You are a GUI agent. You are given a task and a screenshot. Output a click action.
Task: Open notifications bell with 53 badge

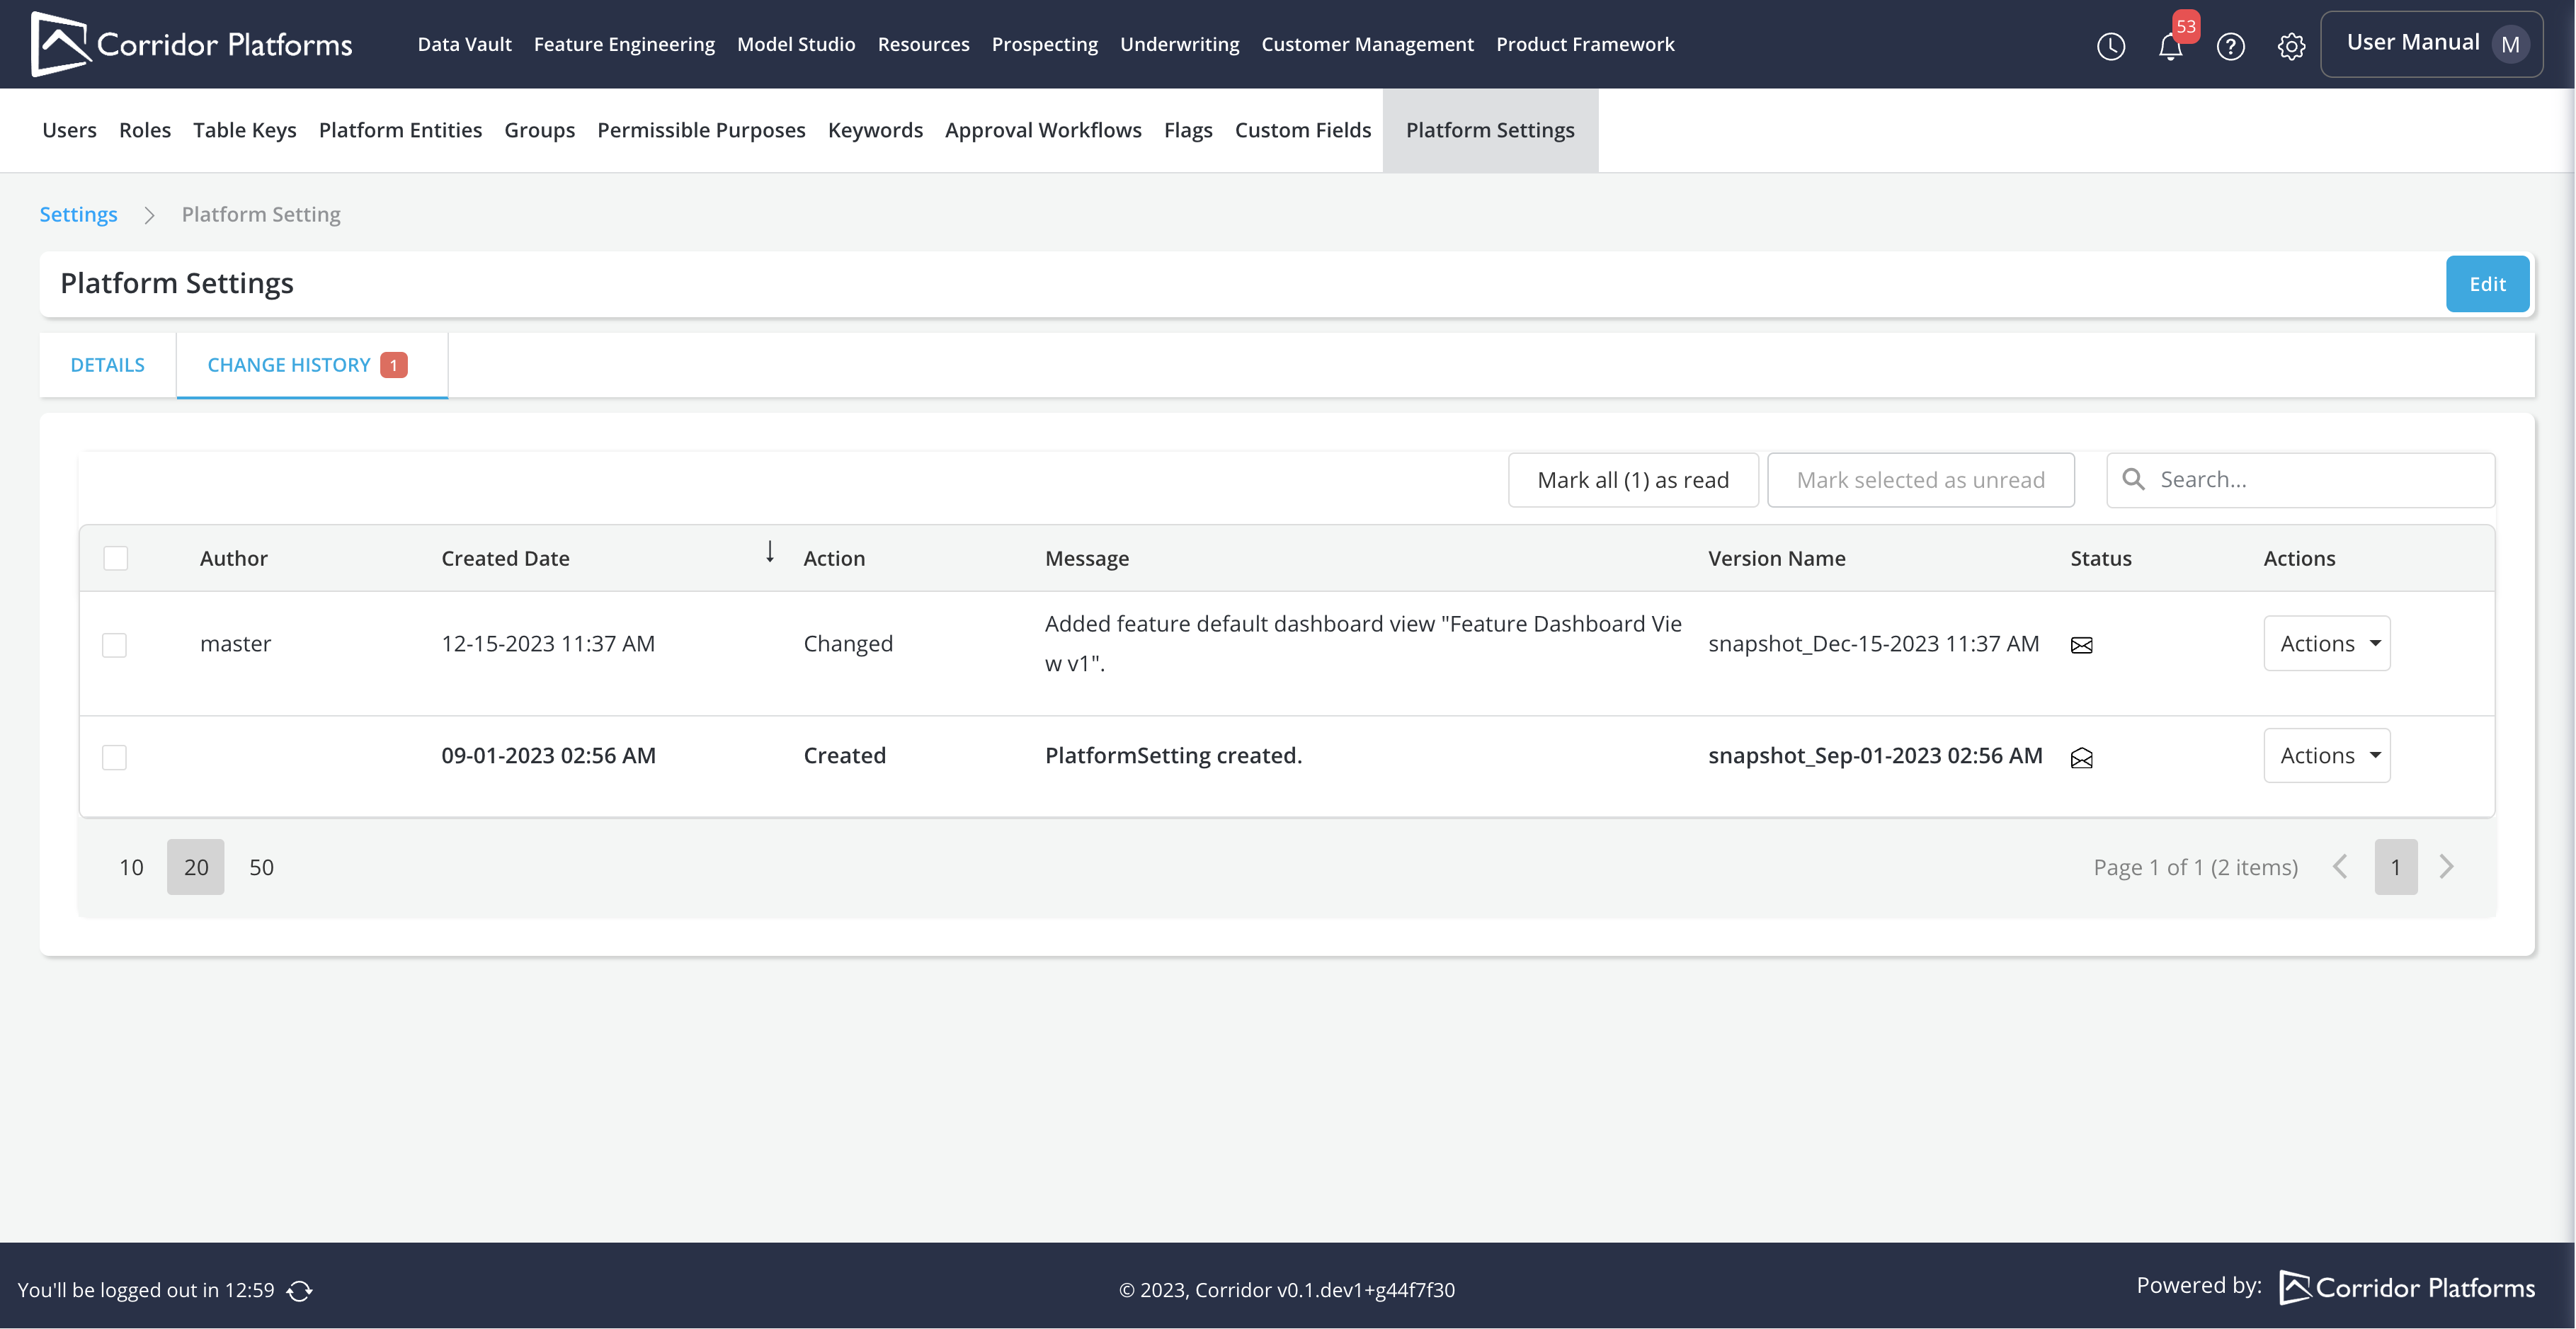pyautogui.click(x=2170, y=46)
